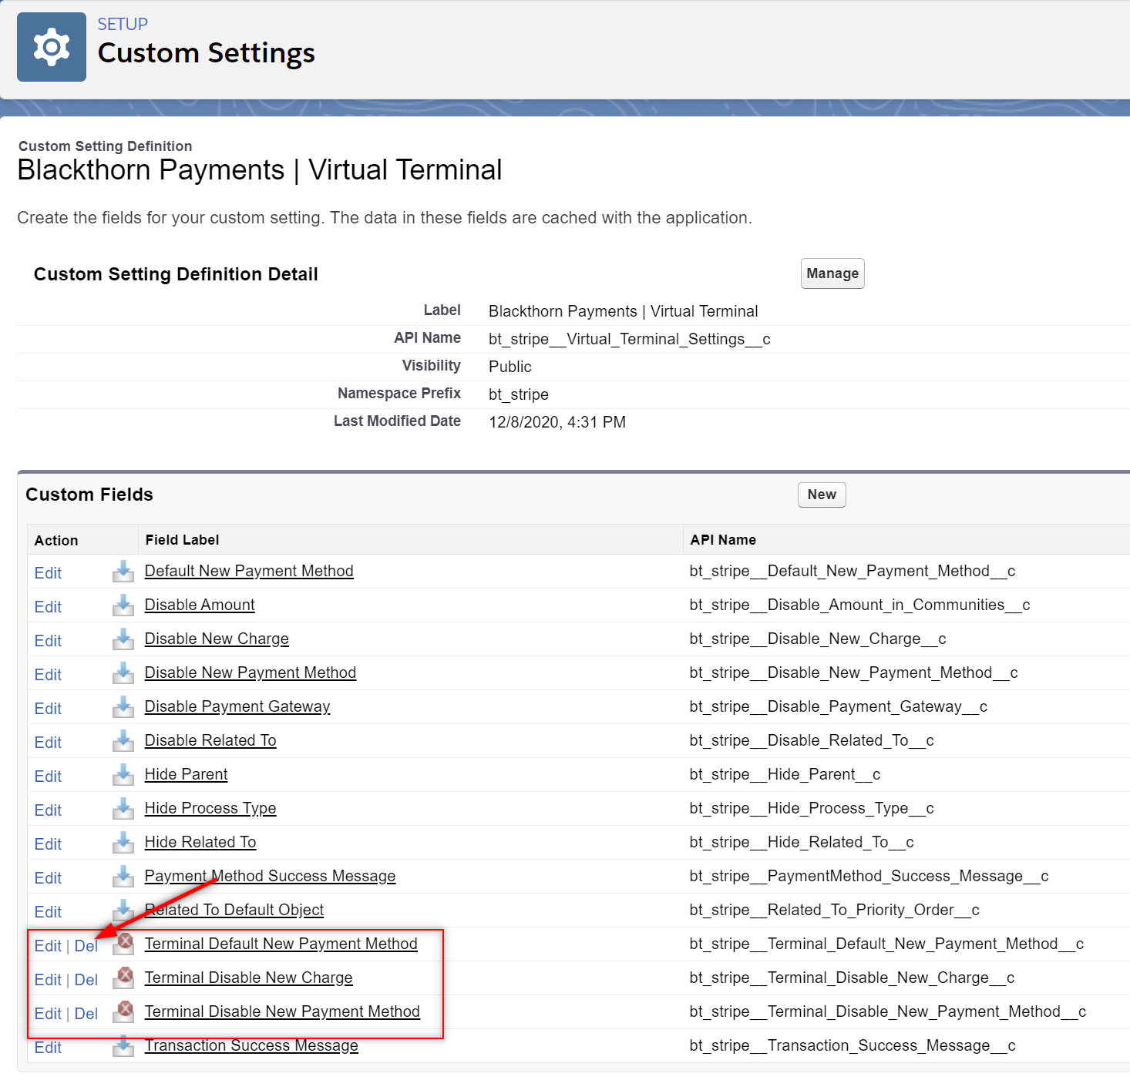Select bt_stripe__Disable_Amount_in_Communities__c API name cell
The width and height of the screenshot is (1130, 1080).
click(x=859, y=605)
